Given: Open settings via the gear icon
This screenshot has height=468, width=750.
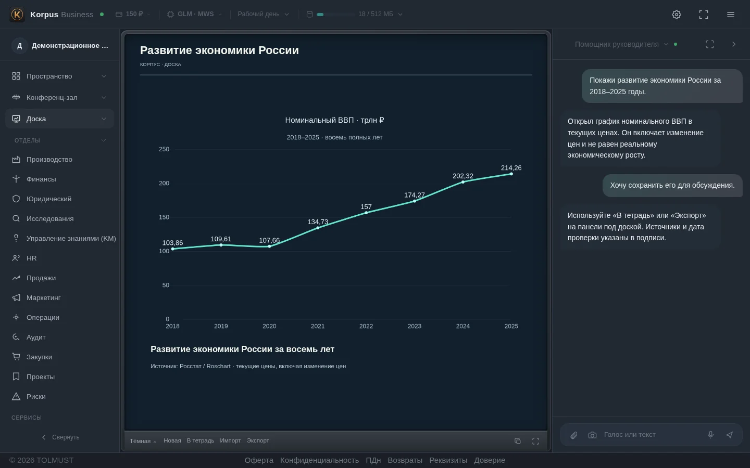Looking at the screenshot, I should pos(677,15).
